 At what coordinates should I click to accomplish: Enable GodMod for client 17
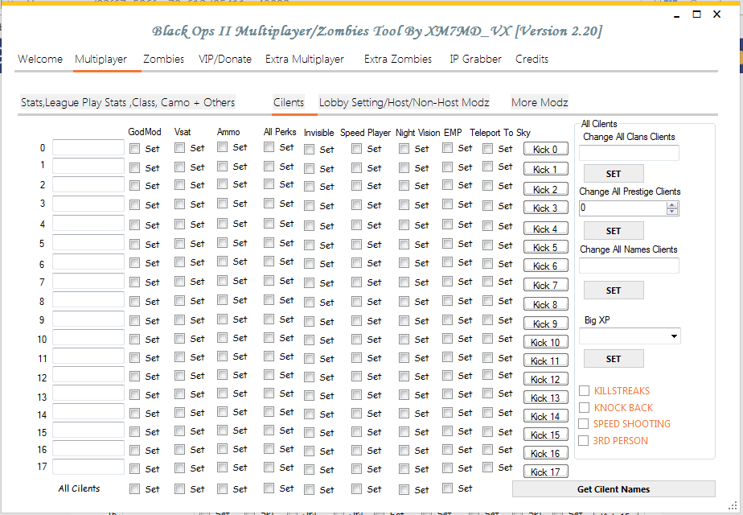(135, 469)
